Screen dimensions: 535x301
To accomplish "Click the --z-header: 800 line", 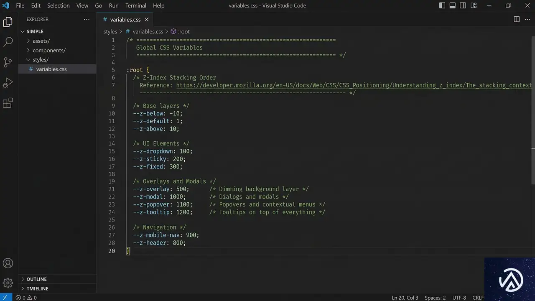I will pyautogui.click(x=160, y=243).
